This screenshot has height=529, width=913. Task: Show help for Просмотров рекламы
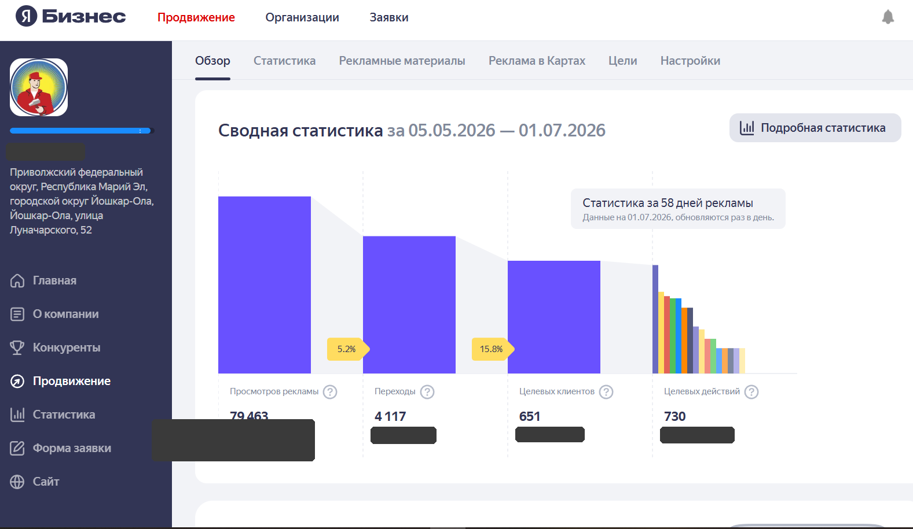(x=330, y=392)
